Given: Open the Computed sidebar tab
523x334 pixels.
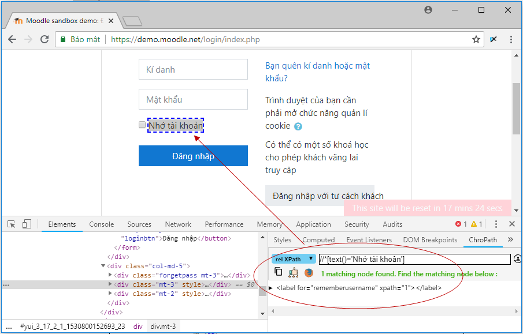Looking at the screenshot, I should pos(318,240).
